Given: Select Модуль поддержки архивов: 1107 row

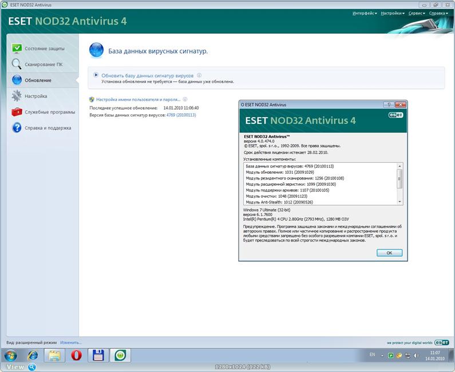Looking at the screenshot, I should pos(287,190).
